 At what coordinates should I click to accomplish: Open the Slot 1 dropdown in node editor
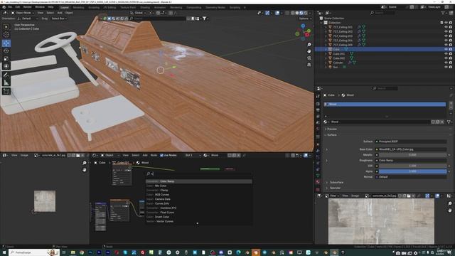point(192,155)
